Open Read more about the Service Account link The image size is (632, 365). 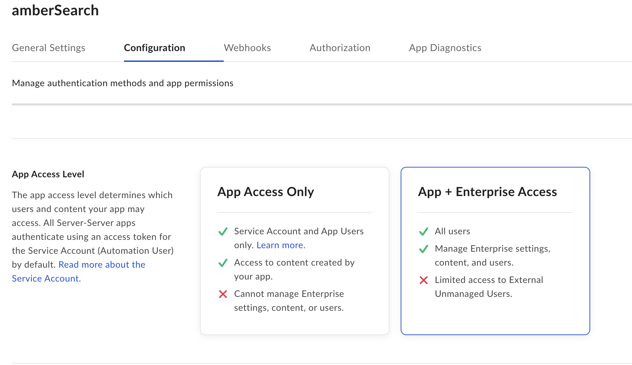tap(78, 271)
